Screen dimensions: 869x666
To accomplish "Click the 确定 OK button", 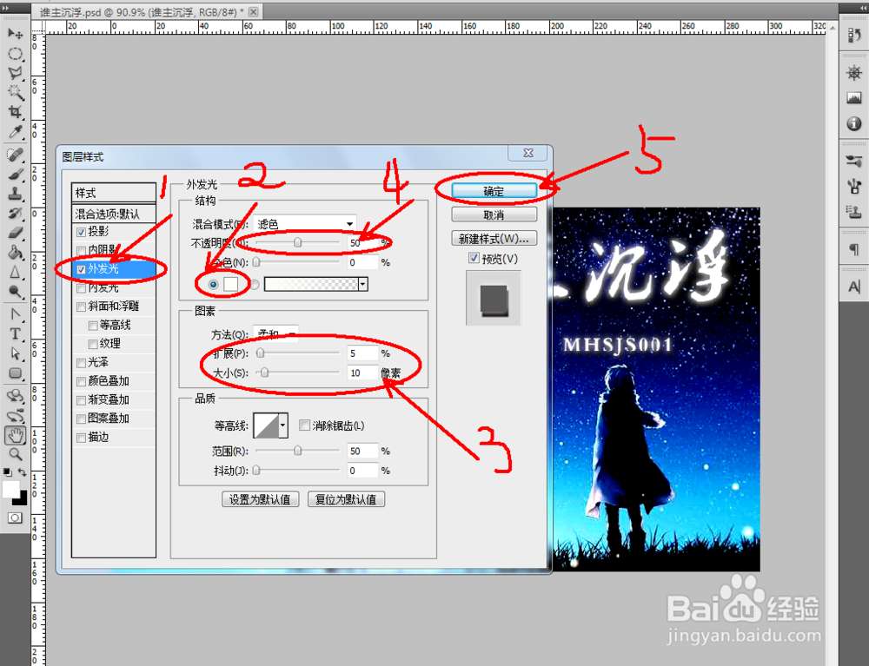I will 494,191.
